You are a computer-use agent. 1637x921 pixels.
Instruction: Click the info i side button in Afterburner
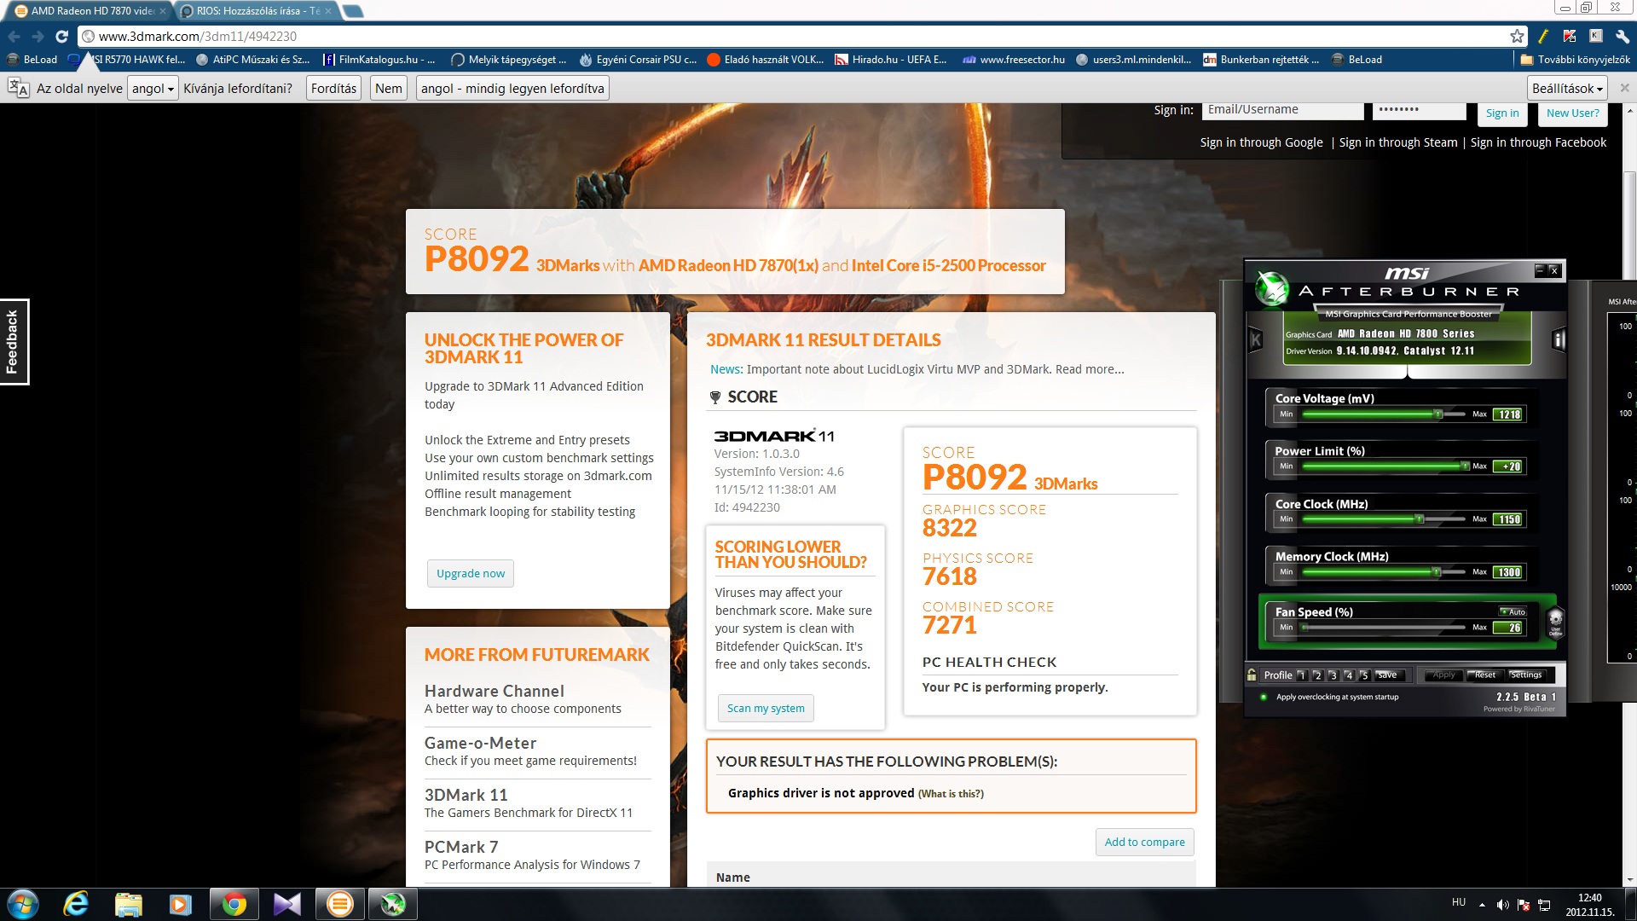pos(1559,340)
